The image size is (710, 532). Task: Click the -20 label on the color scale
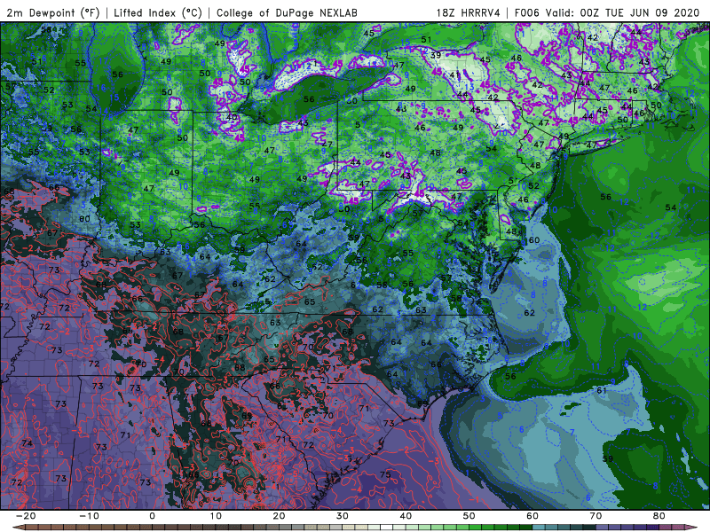(26, 516)
